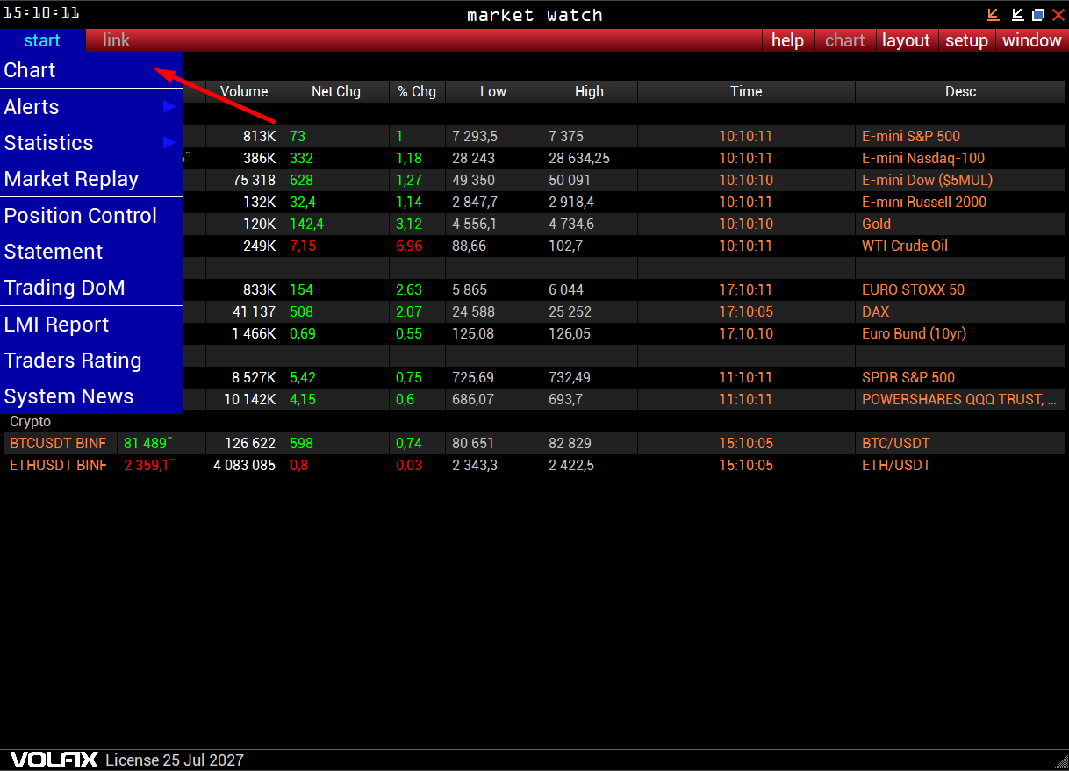The image size is (1069, 771).
Task: Click the Time column header
Action: (x=746, y=91)
